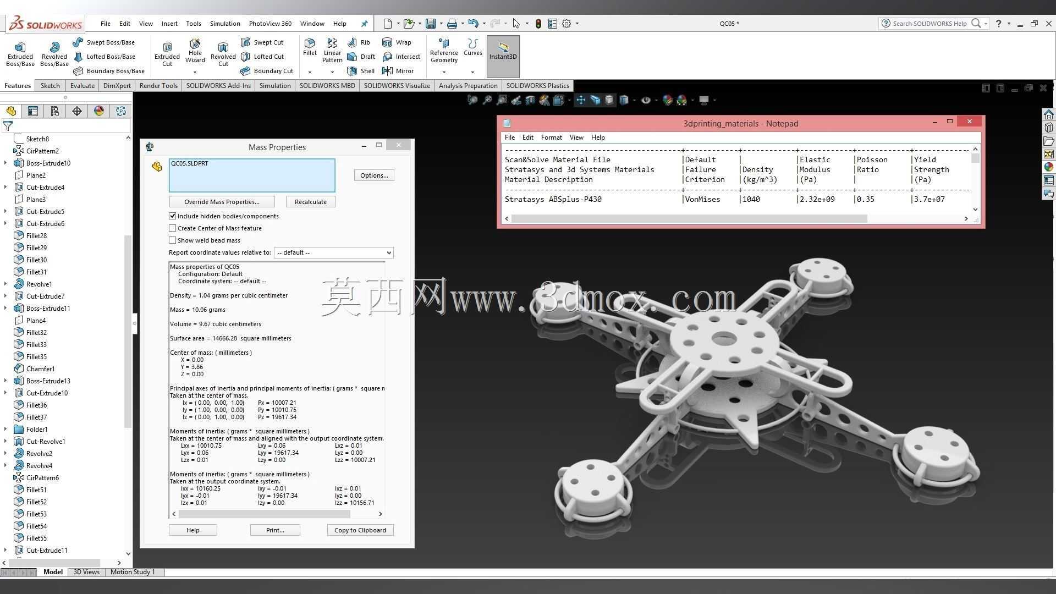This screenshot has height=594, width=1056.
Task: Select the Wrap tool
Action: coord(397,42)
